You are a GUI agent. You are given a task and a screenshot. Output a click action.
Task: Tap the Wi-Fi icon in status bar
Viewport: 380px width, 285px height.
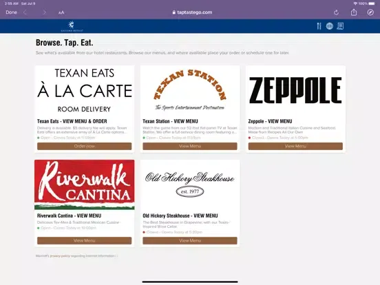[x=355, y=3]
